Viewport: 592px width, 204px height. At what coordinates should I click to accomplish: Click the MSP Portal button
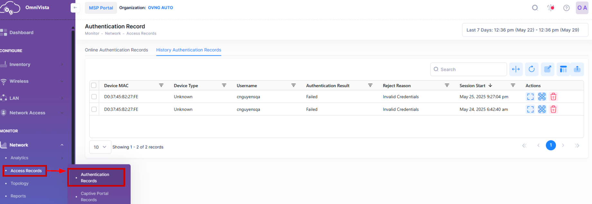point(101,8)
